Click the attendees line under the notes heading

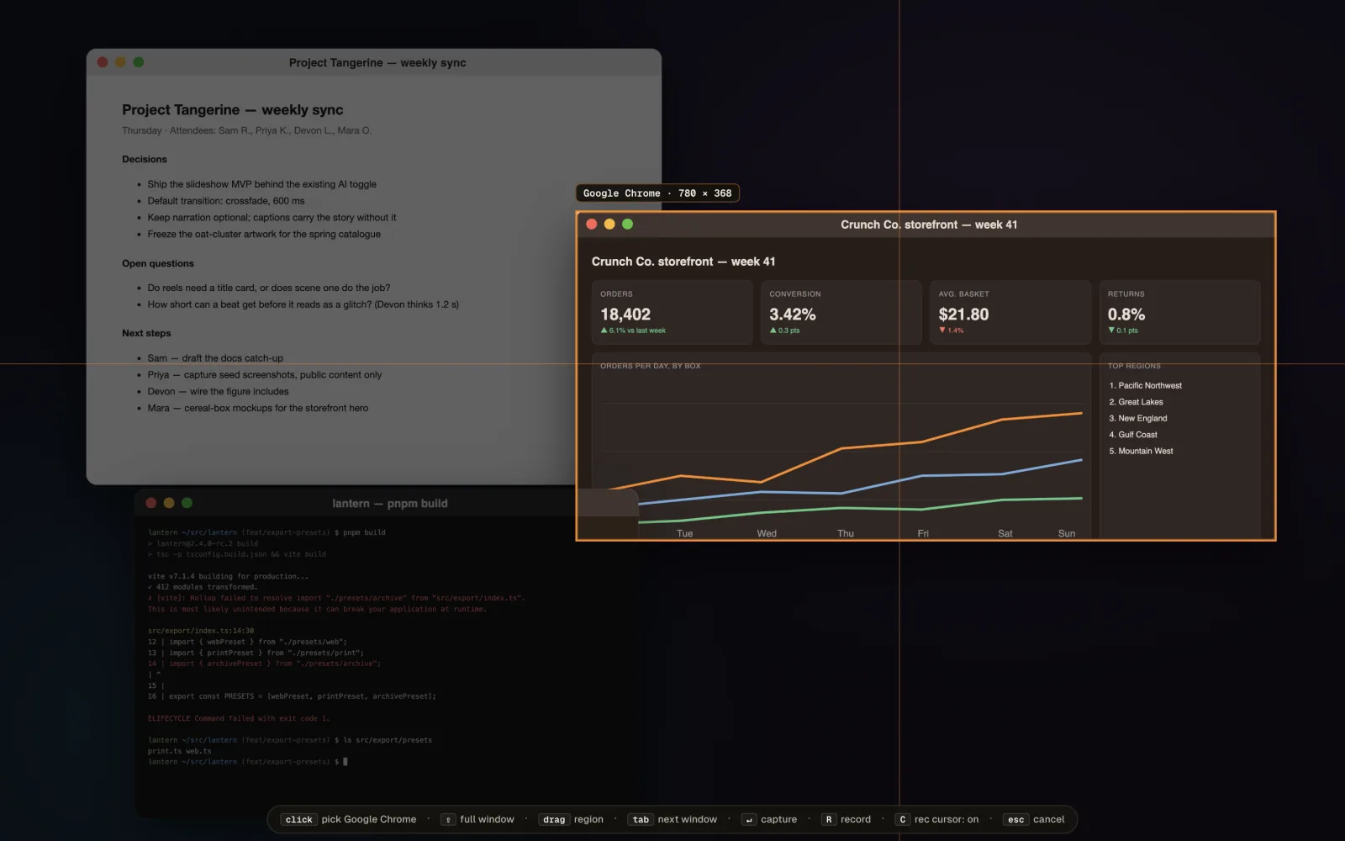246,130
